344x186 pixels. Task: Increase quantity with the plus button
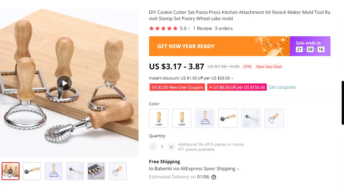172,147
